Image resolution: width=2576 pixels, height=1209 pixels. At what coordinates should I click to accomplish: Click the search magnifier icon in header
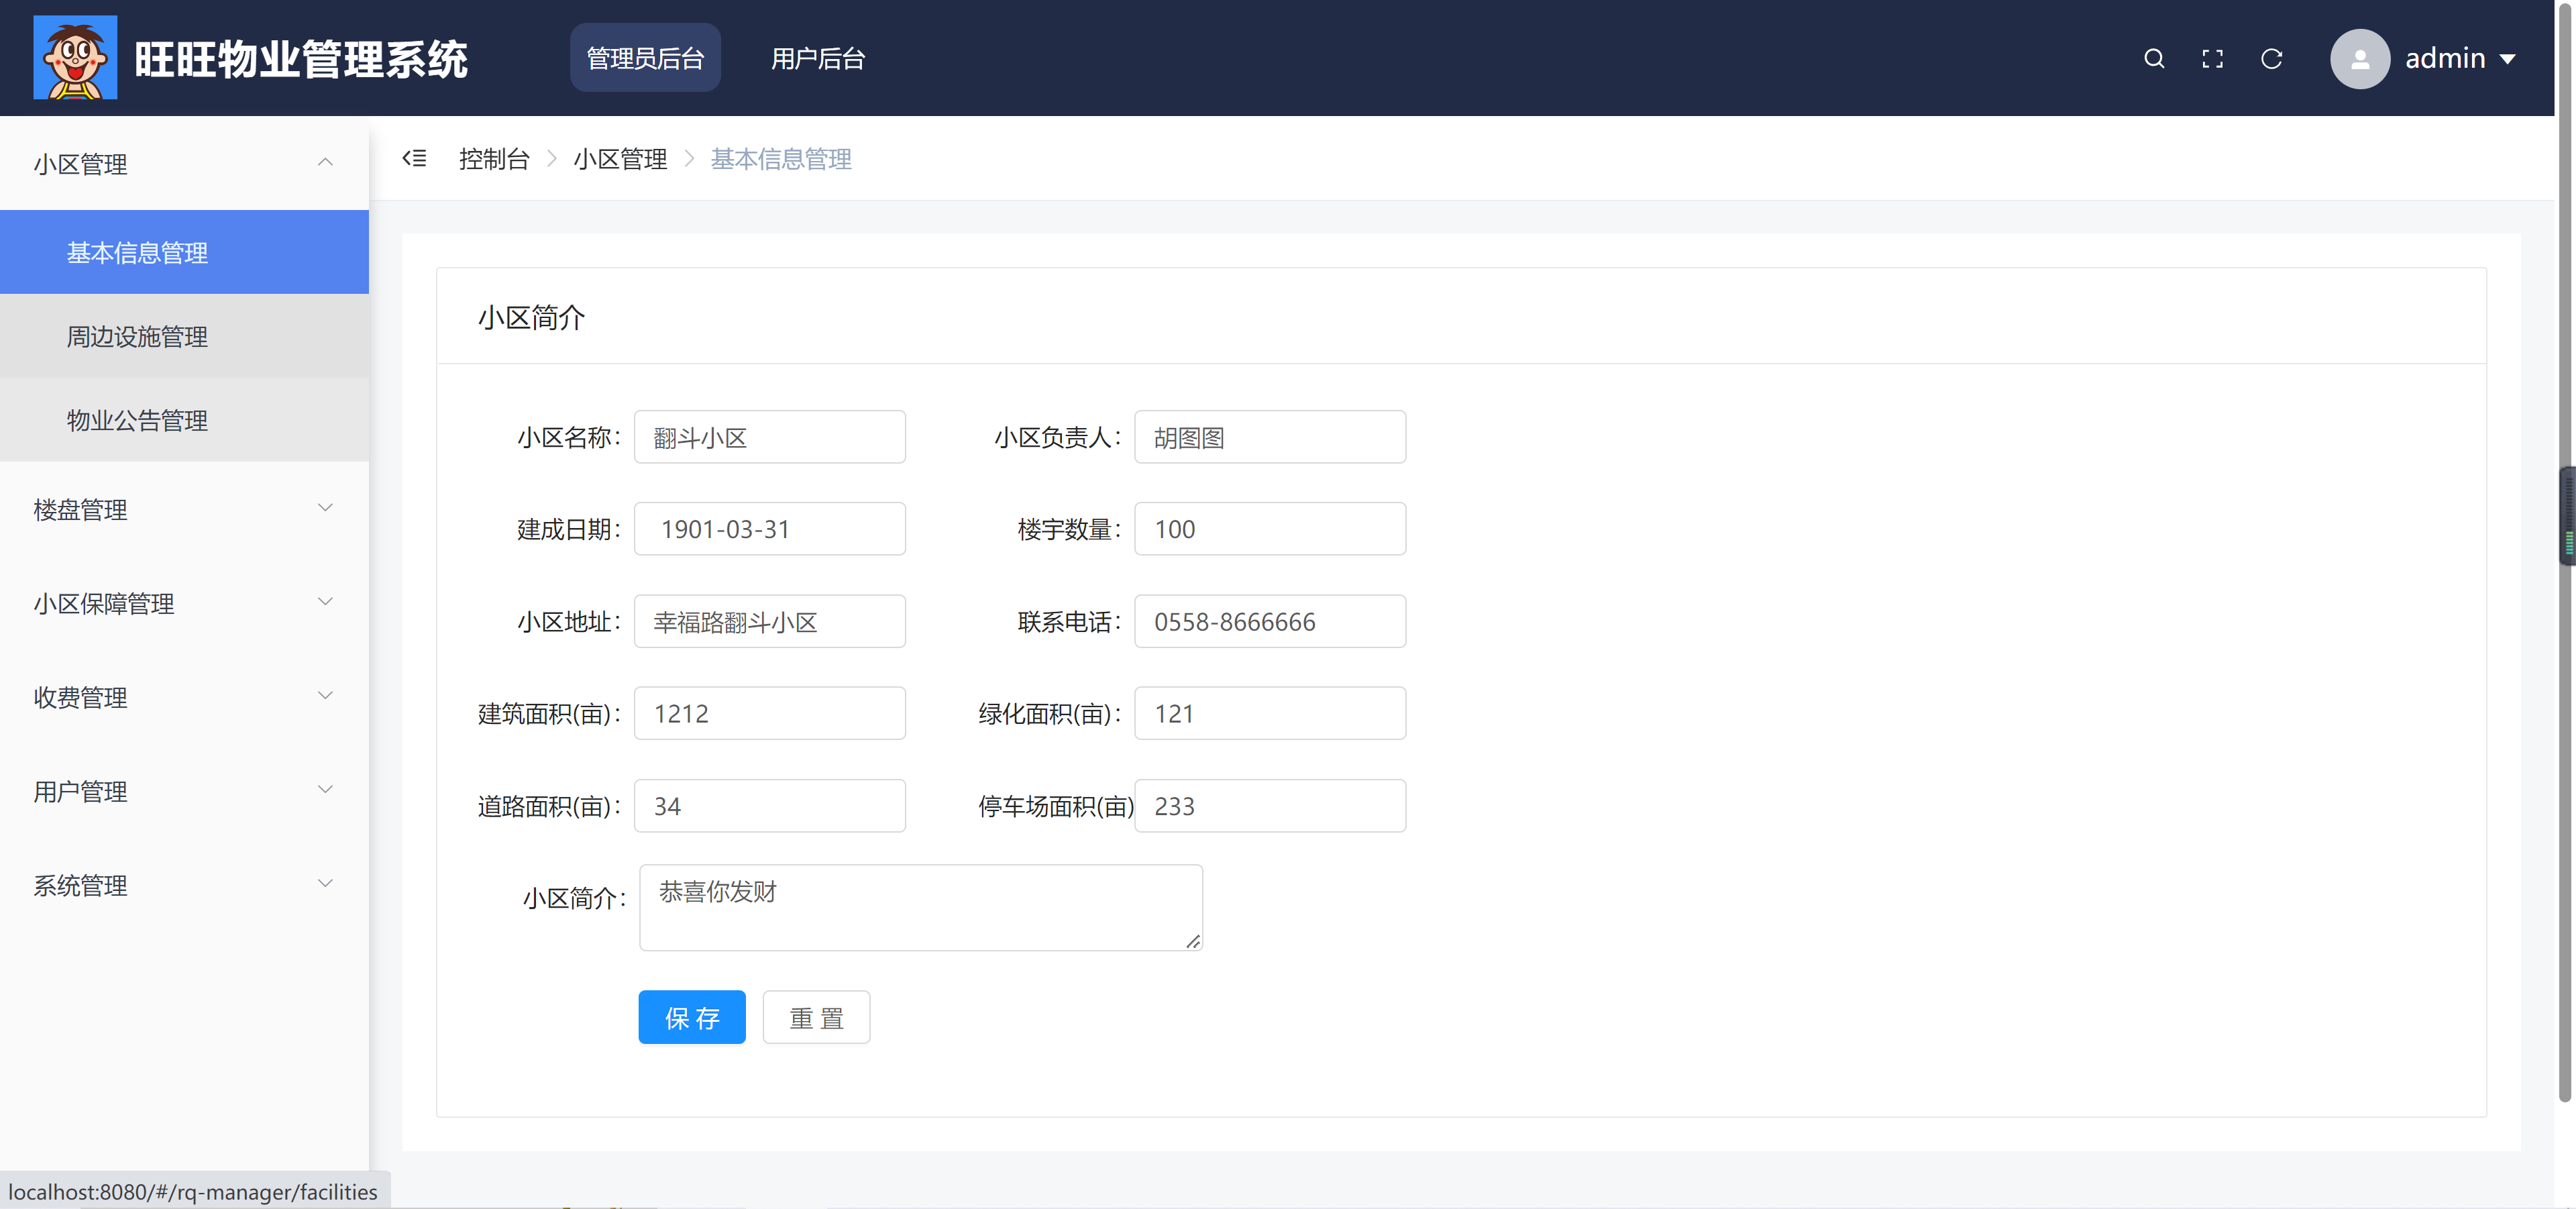2154,58
